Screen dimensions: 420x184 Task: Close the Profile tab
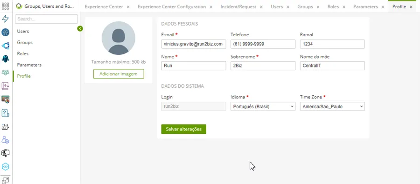(x=411, y=7)
